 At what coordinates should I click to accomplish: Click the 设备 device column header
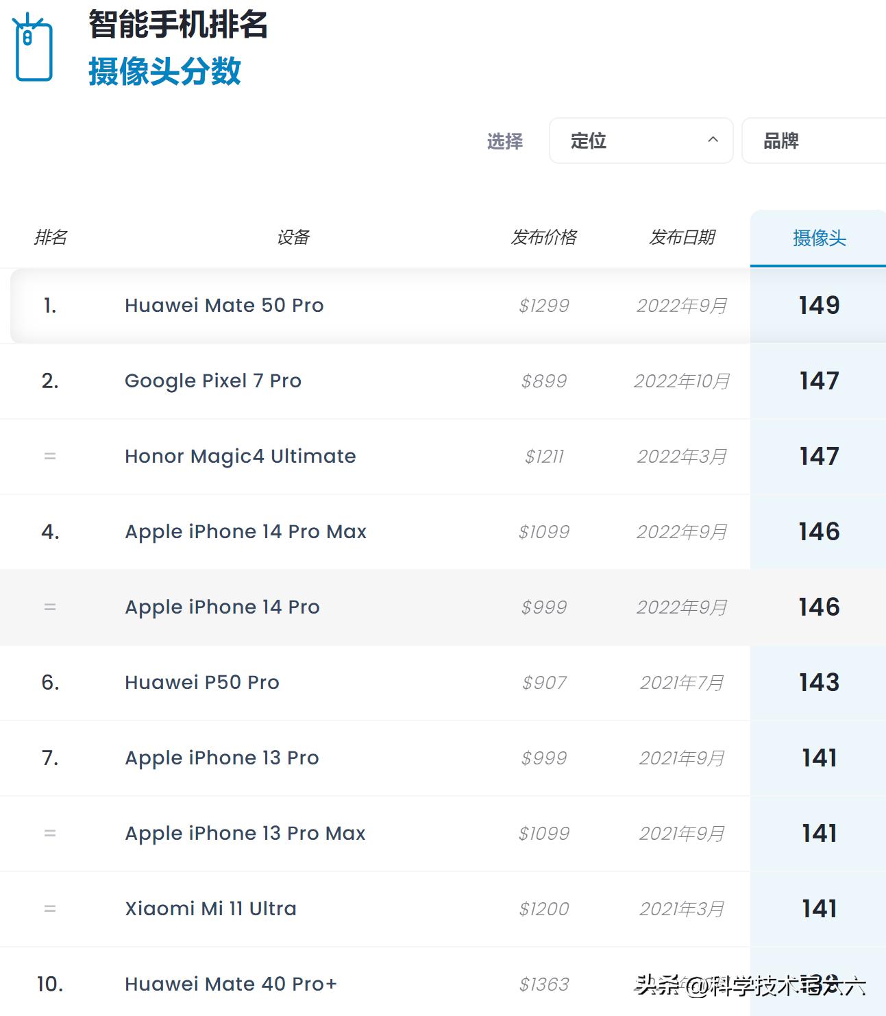pos(293,237)
